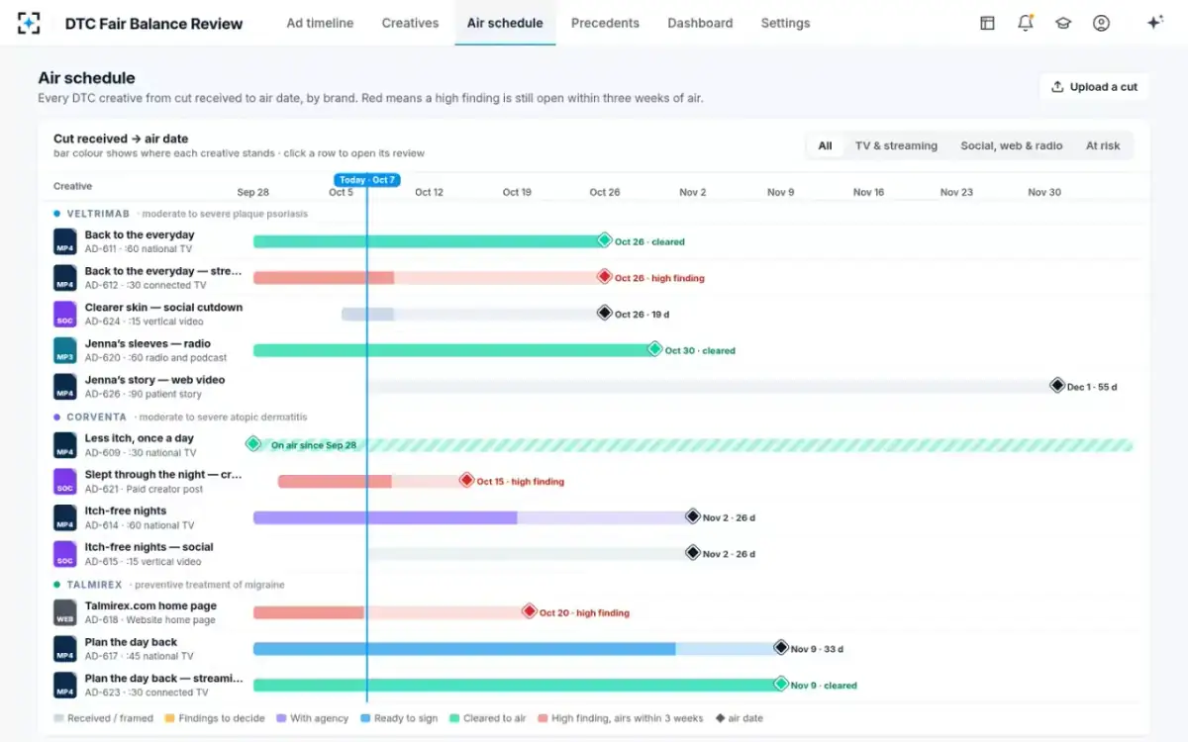Click the DTC Fair Balance Review title
Screen dimensions: 1188x742
coord(153,24)
